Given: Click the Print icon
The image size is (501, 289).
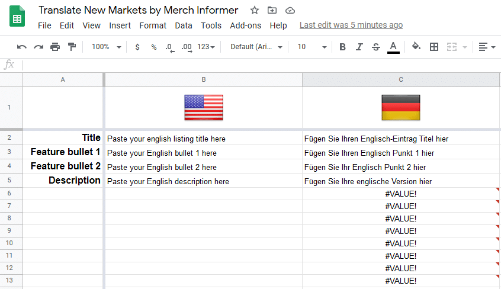Looking at the screenshot, I should 55,47.
